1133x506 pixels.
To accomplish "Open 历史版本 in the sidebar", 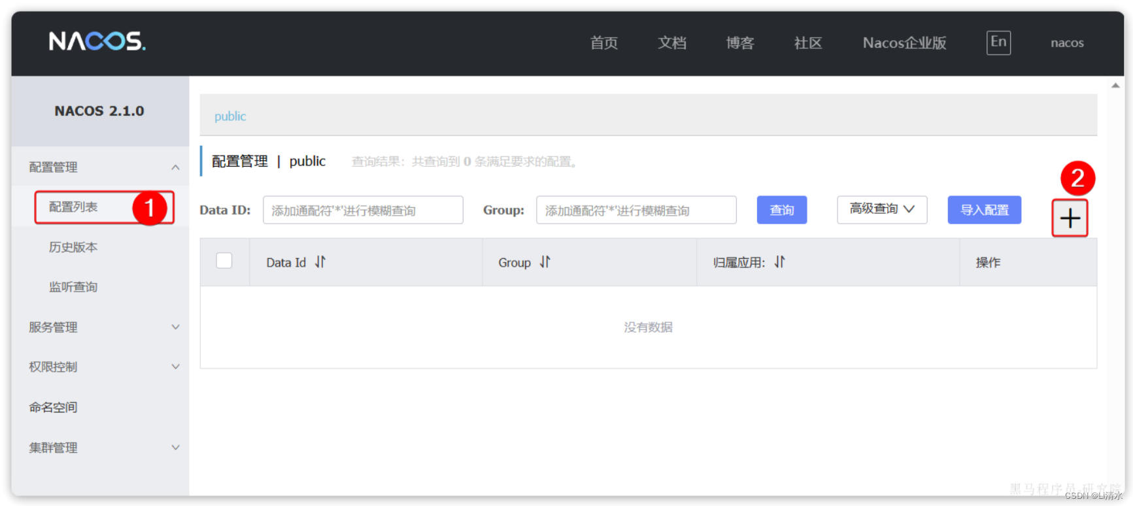I will click(73, 247).
